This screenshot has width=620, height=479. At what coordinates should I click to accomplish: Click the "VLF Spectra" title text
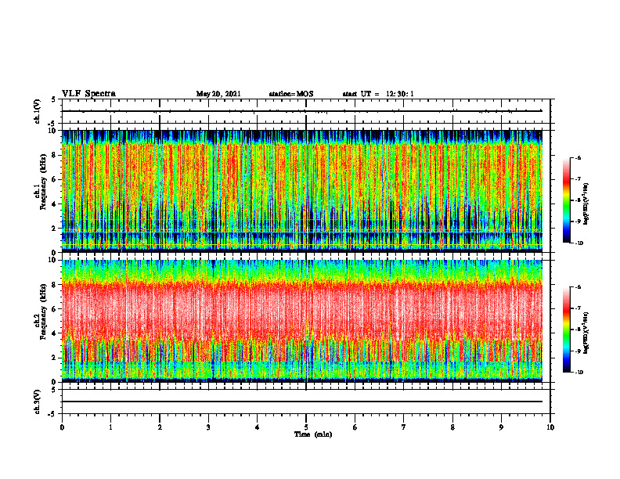pos(89,94)
